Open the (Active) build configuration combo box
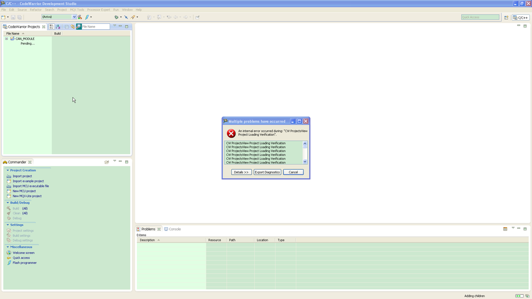 pyautogui.click(x=59, y=17)
